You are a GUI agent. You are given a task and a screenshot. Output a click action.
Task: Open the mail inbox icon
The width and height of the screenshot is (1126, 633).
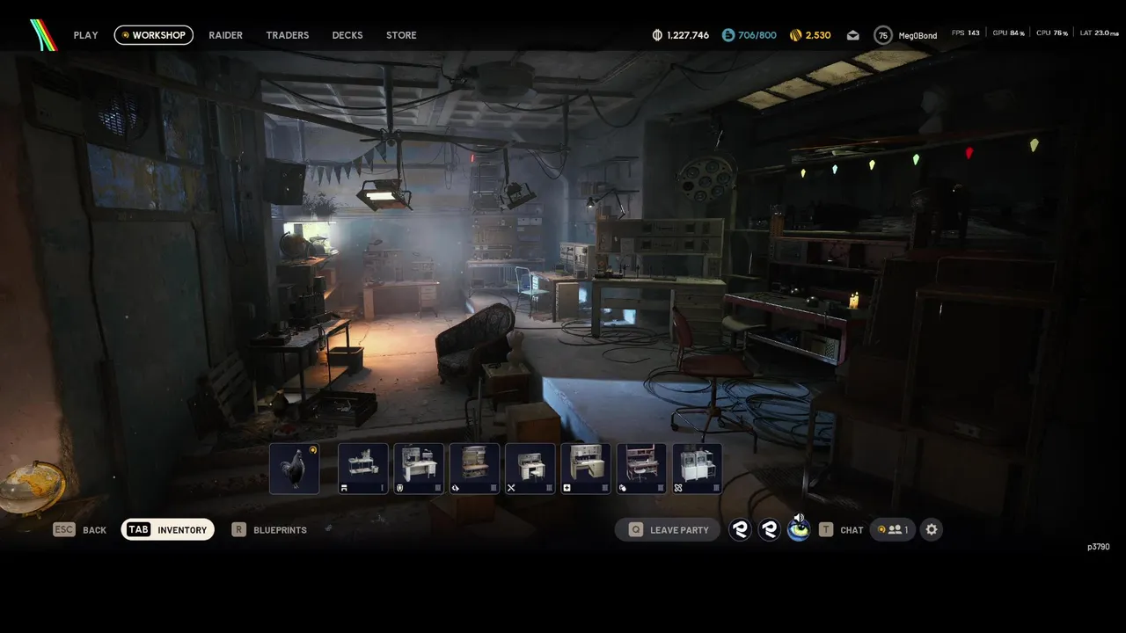(852, 35)
